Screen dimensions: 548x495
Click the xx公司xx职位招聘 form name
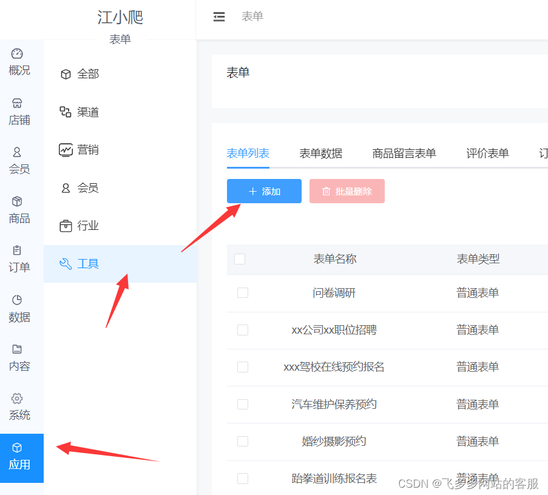tap(334, 330)
